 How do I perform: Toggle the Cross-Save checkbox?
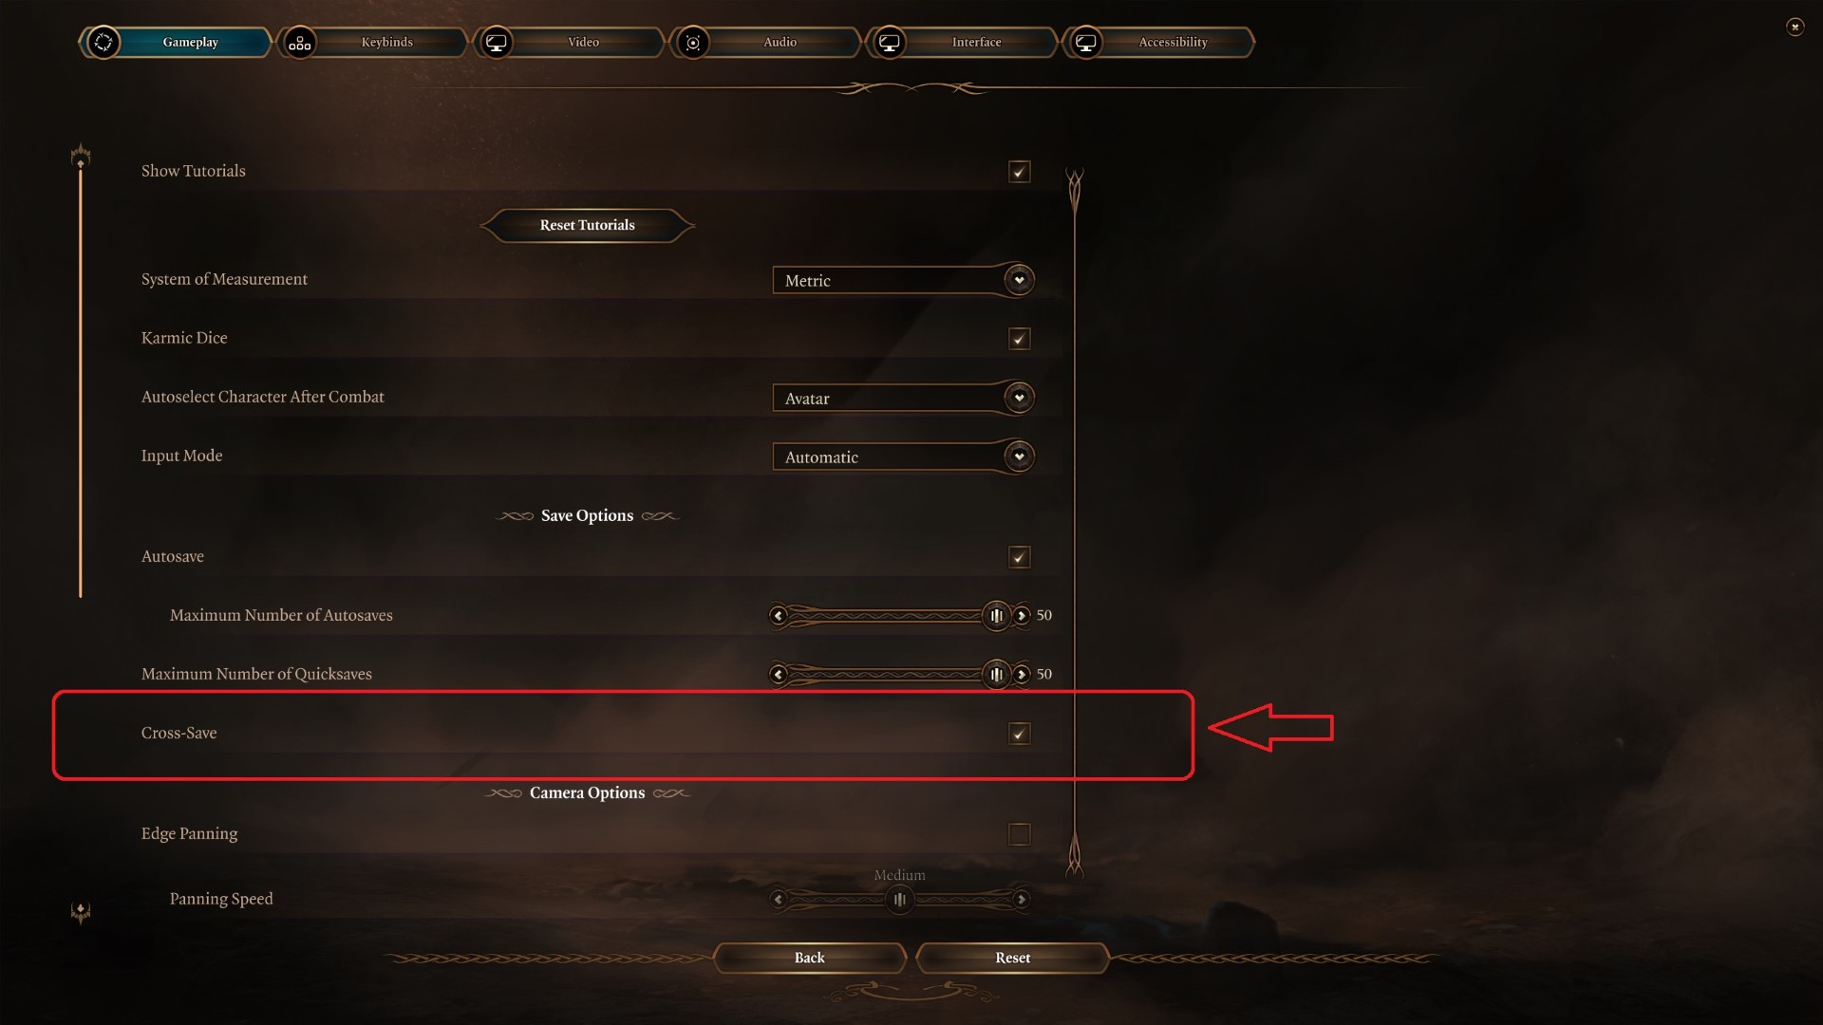click(1019, 734)
